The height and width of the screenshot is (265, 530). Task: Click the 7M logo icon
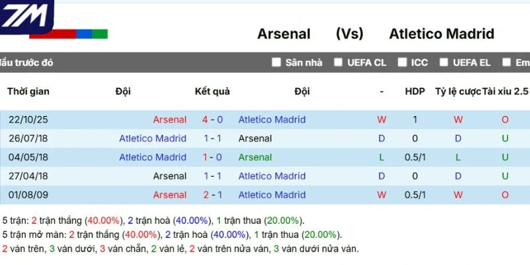click(x=26, y=17)
